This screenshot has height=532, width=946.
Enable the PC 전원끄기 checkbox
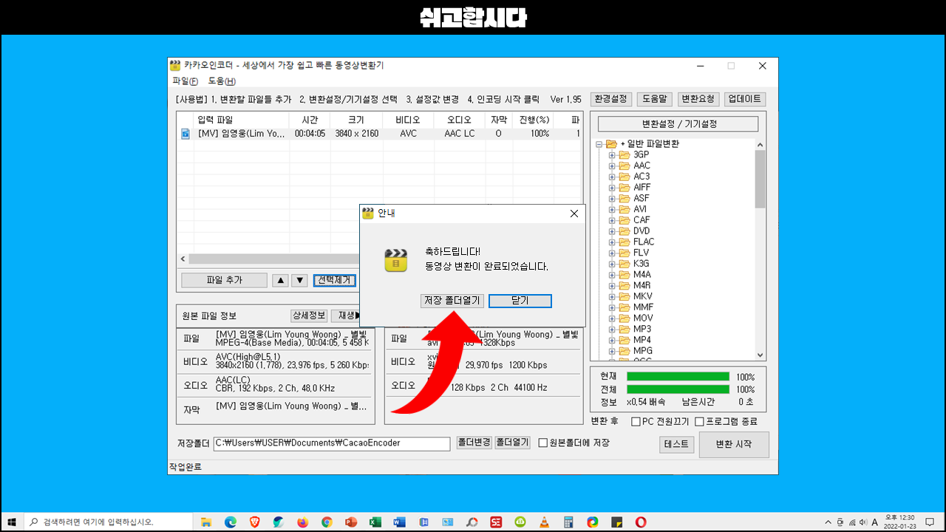[x=636, y=422]
